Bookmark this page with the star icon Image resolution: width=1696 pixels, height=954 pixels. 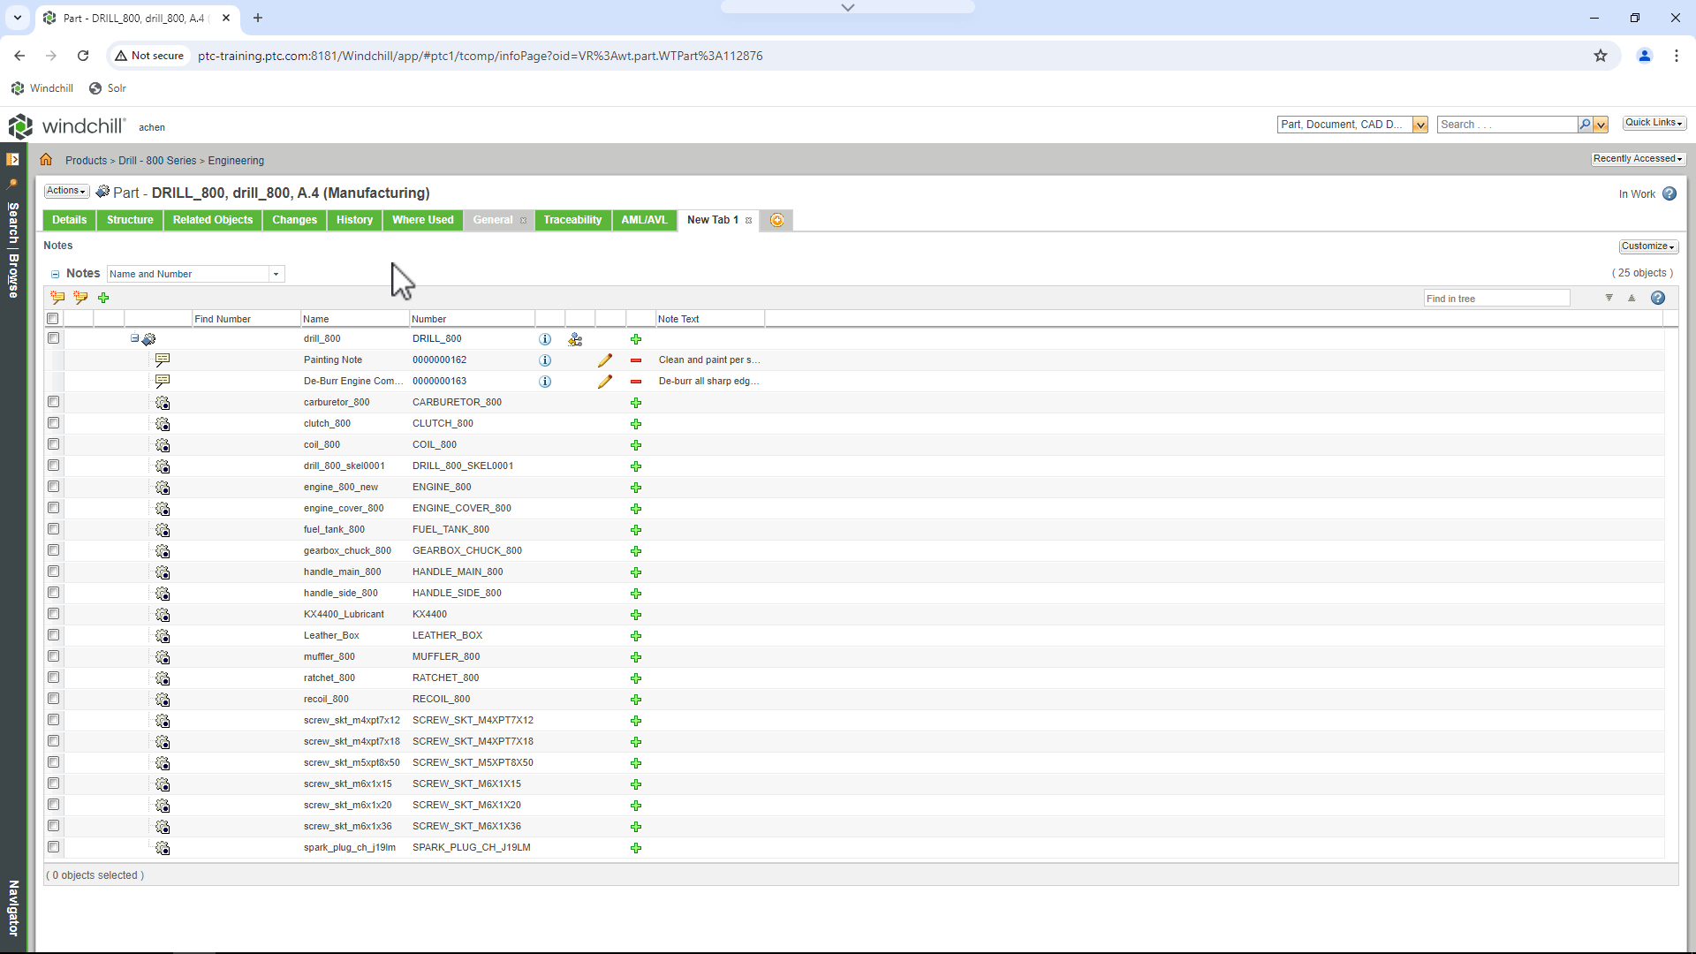pyautogui.click(x=1601, y=56)
